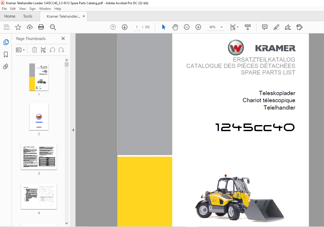Viewport: 324px width, 227px height.
Task: Open the Window menu
Action: 45,9
